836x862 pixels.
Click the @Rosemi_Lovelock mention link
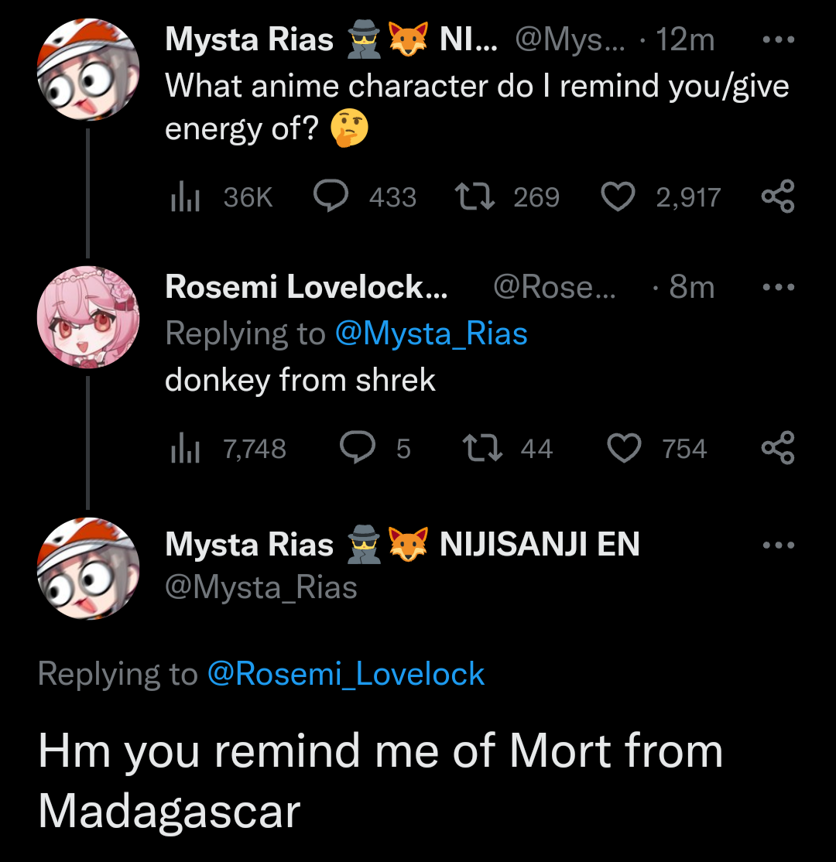(345, 673)
